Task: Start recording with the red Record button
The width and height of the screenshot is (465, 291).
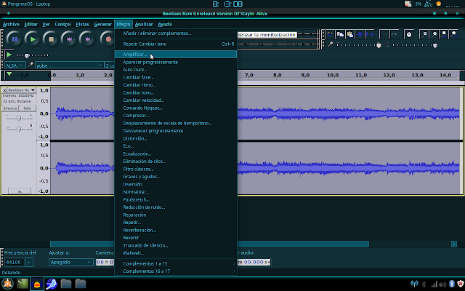Action: tap(108, 39)
